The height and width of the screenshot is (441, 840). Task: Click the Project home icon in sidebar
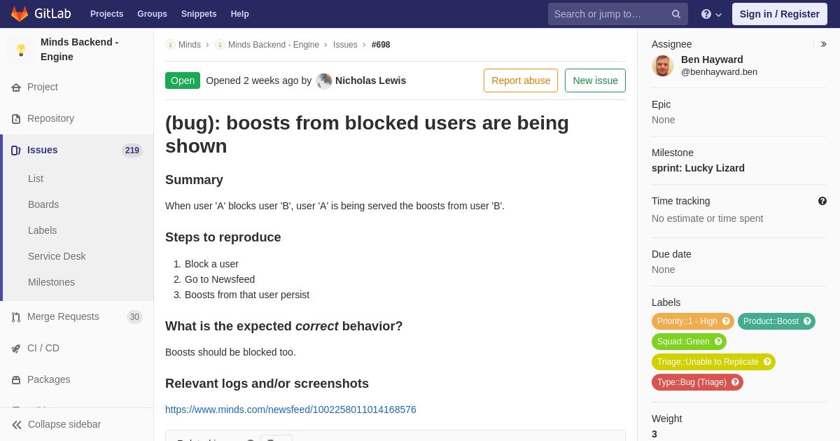pos(16,87)
